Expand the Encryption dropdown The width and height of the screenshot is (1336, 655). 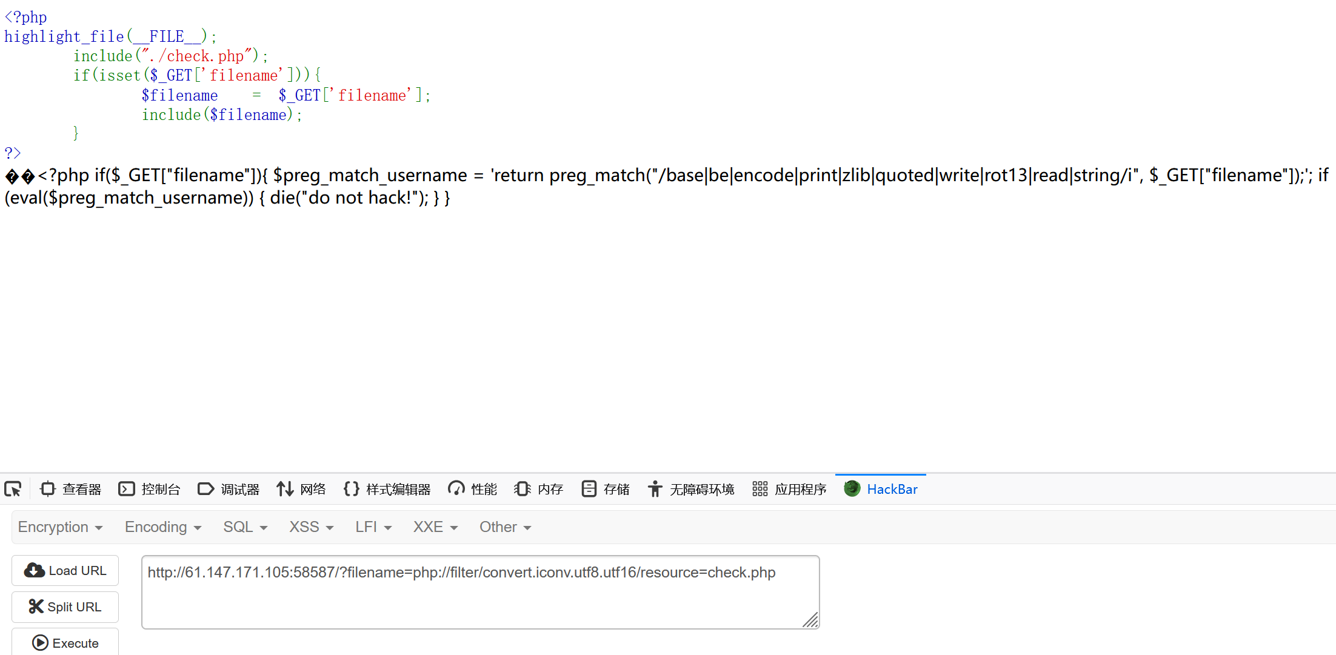click(x=60, y=527)
